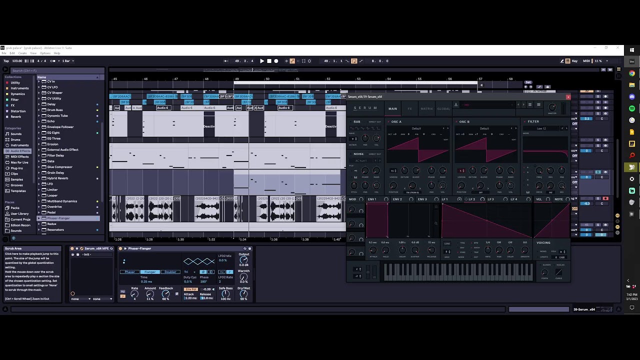Image resolution: width=640 pixels, height=360 pixels.
Task: Open Discord from the taskbar
Action: [x=632, y=97]
